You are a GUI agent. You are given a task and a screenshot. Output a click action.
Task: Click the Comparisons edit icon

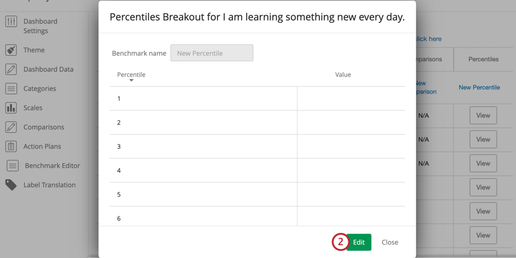pos(11,127)
